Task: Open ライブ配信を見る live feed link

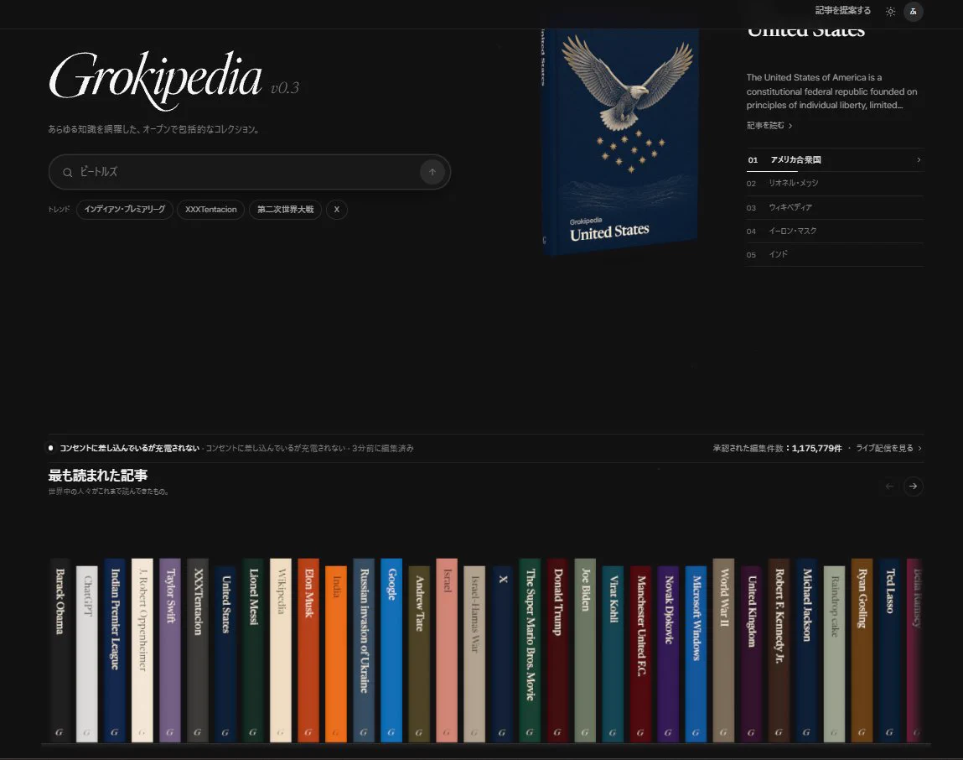Action: 888,448
